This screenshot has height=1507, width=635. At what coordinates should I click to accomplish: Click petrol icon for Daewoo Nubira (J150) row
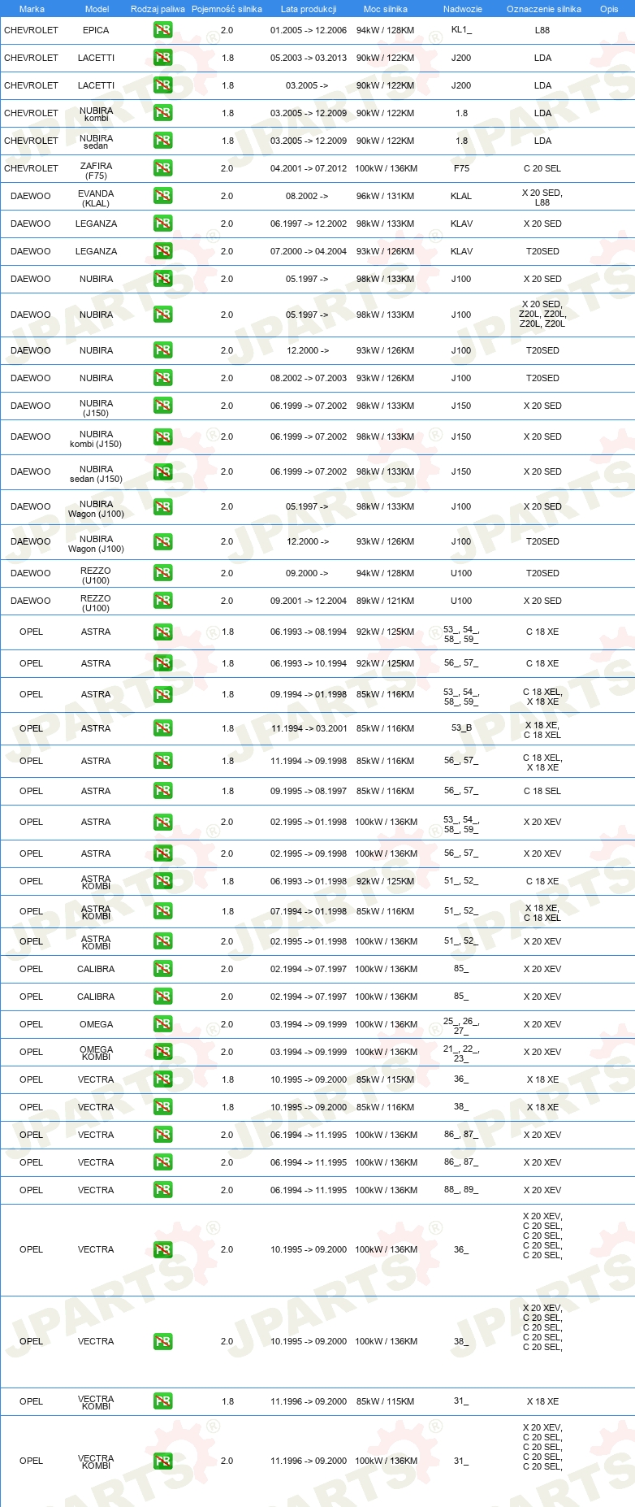coord(162,406)
